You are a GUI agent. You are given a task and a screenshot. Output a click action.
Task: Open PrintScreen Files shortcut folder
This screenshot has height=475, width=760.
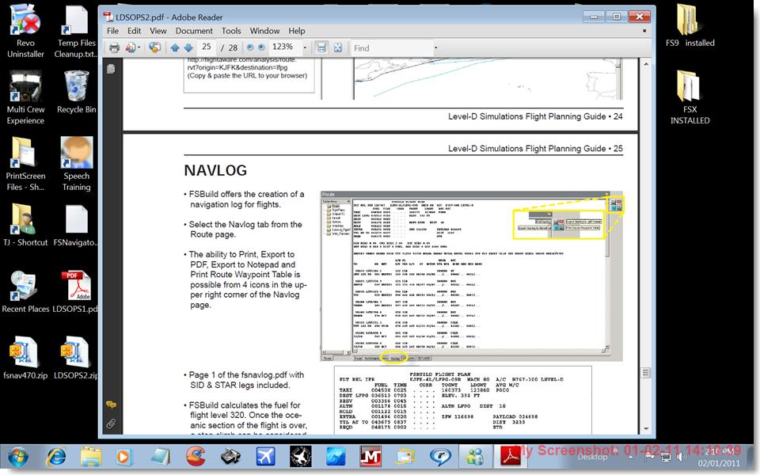(25, 165)
